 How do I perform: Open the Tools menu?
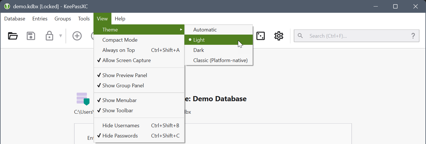click(x=84, y=19)
